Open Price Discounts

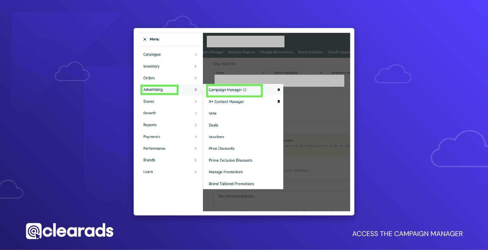click(x=221, y=149)
